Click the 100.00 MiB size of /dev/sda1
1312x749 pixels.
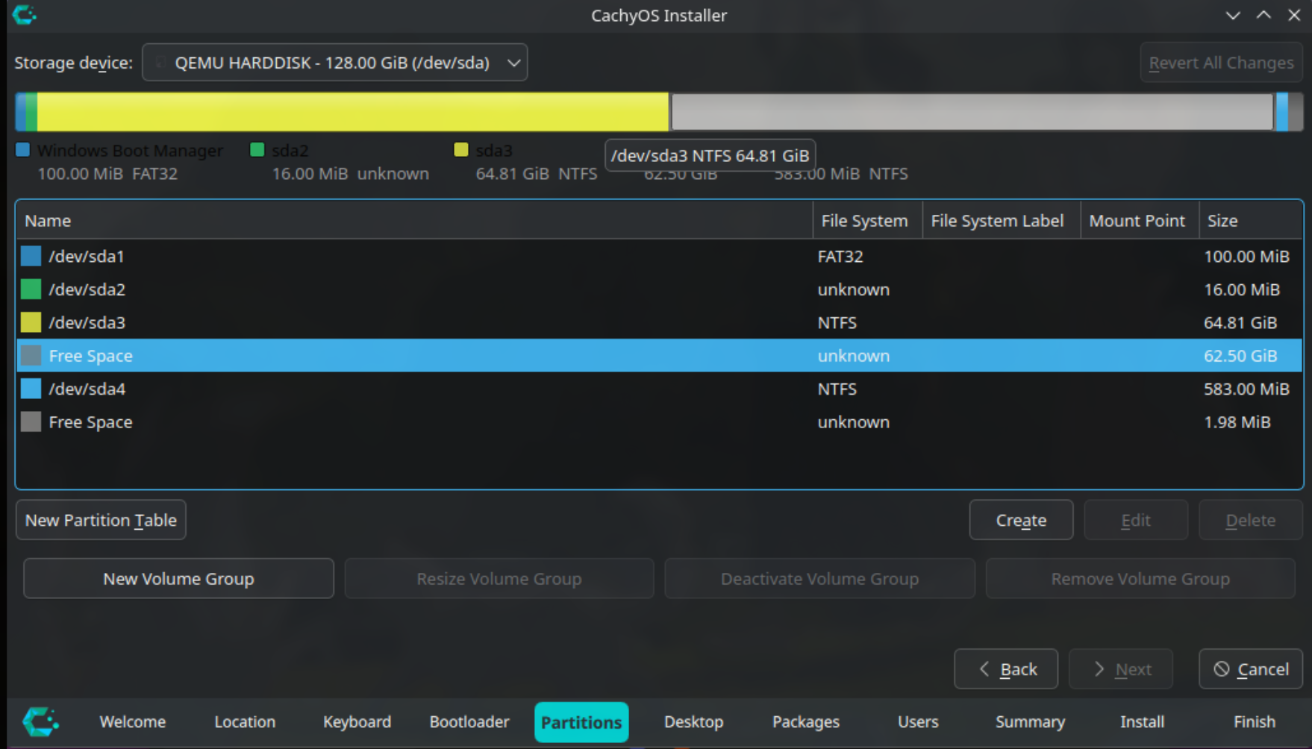point(1246,256)
